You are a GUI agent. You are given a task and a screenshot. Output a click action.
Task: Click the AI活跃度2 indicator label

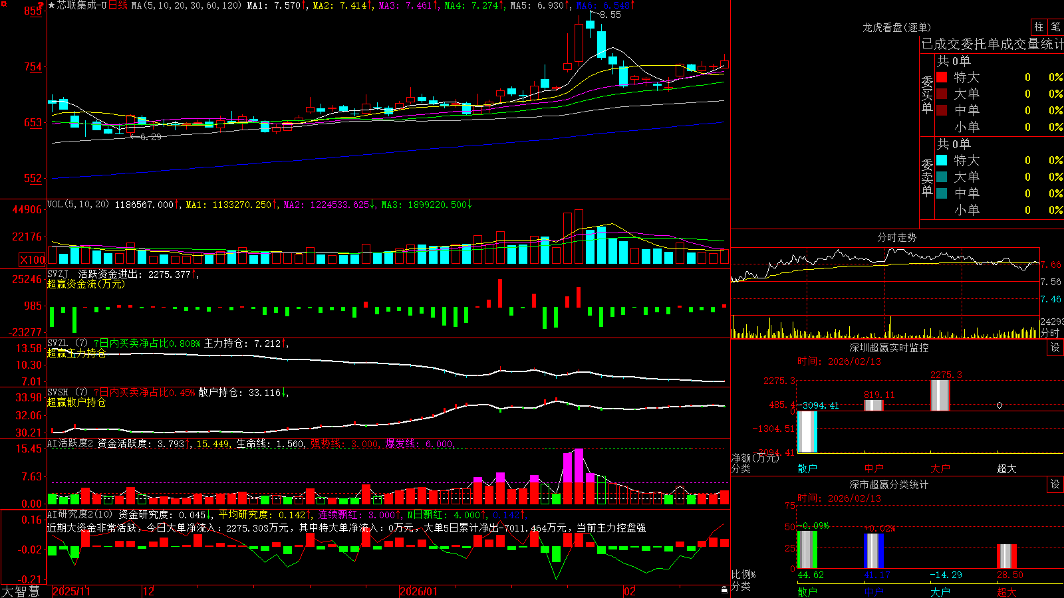coord(70,443)
